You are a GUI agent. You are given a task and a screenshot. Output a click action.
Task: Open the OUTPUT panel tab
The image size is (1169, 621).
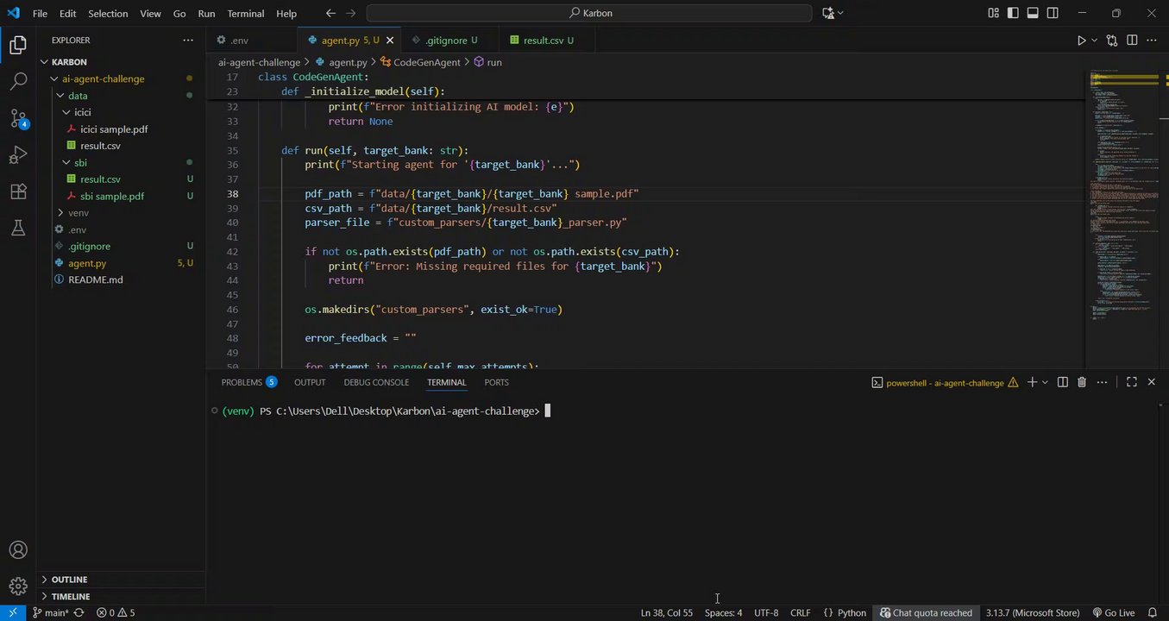310,382
